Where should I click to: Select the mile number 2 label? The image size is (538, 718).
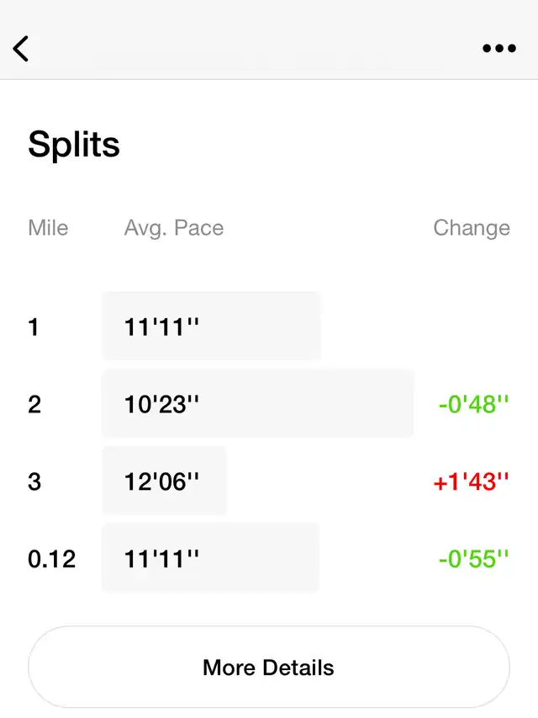[x=34, y=404]
